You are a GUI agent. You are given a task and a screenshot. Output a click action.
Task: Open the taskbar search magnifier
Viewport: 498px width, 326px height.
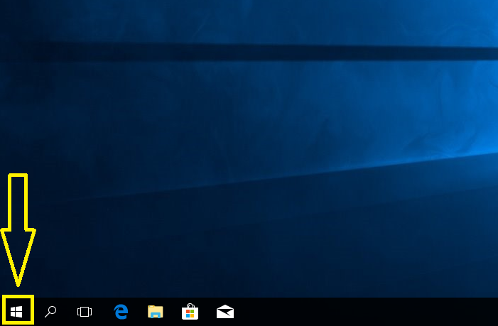(x=50, y=312)
